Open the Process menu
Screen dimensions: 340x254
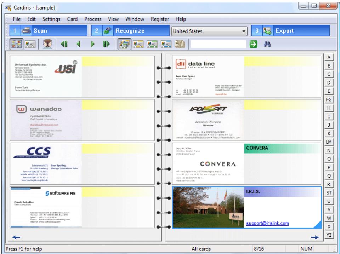click(93, 19)
